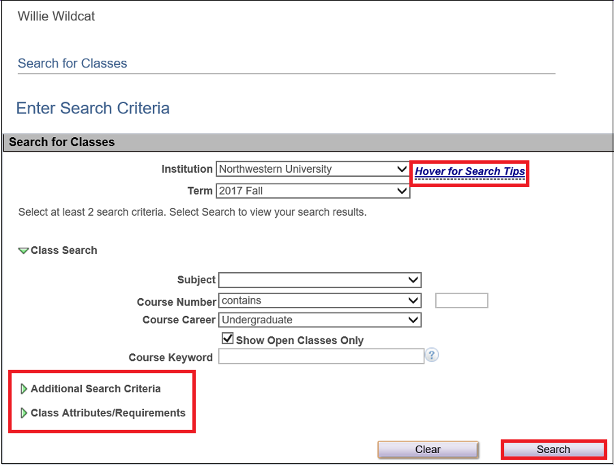Open the Course Career dropdown

320,320
